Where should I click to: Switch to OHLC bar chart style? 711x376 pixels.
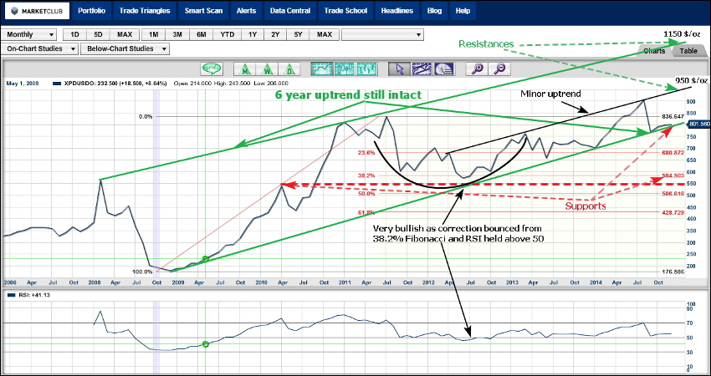click(368, 69)
